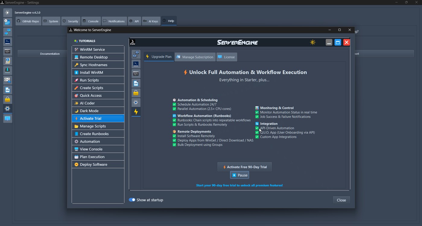The height and width of the screenshot is (226, 422).
Task: Click the API-Driven Automation checkmark
Action: click(x=257, y=128)
